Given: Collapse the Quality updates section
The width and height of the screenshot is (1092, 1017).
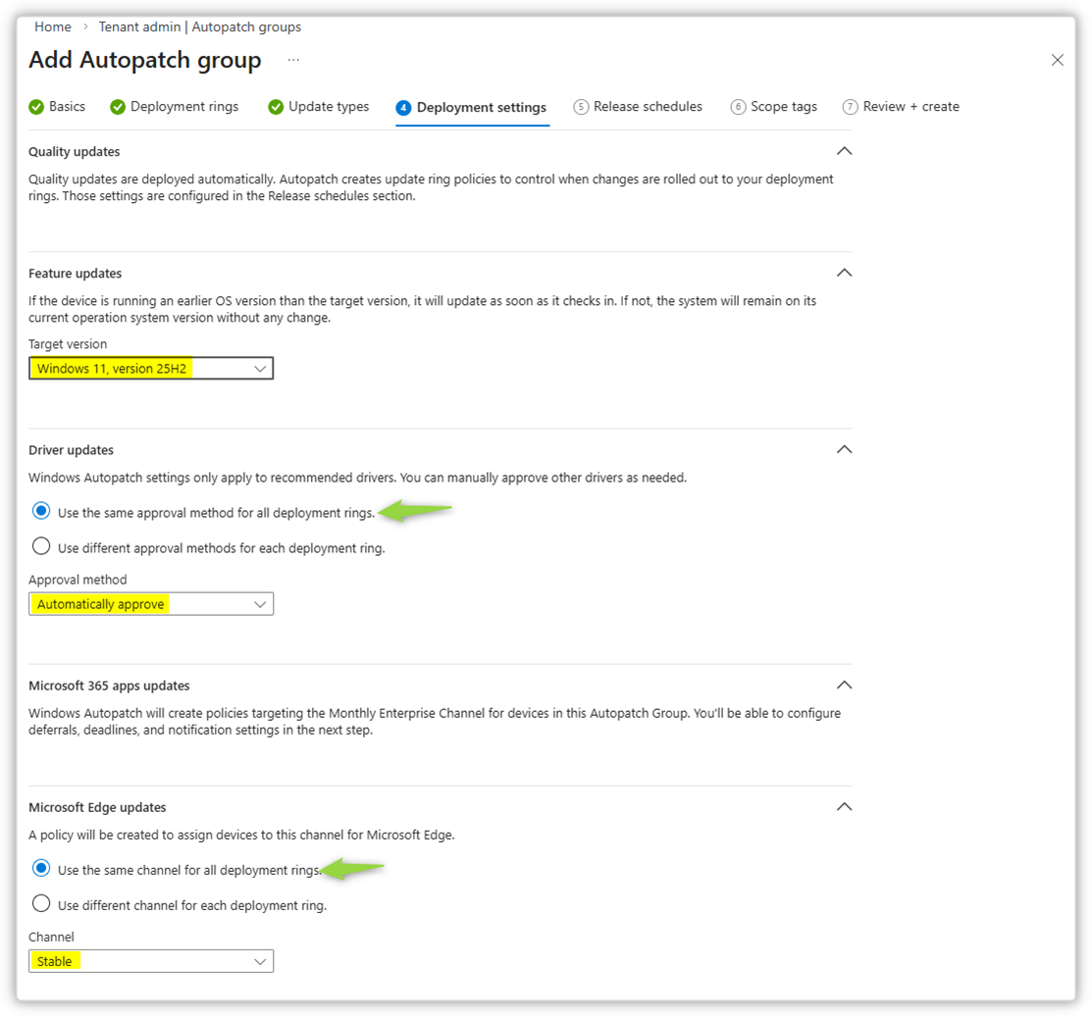Looking at the screenshot, I should 843,152.
